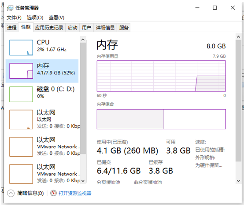Screen dimensions: 244x205
Task: Switch to the 启动 tab
Action: (x=73, y=28)
